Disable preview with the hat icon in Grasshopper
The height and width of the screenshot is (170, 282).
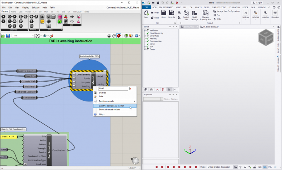(109, 36)
